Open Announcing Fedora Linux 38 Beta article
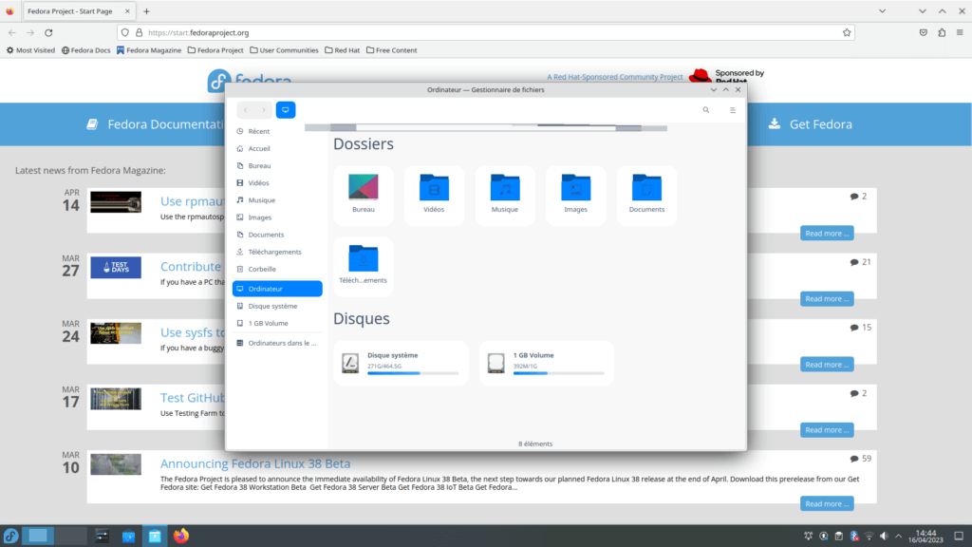This screenshot has height=547, width=972. (x=254, y=463)
